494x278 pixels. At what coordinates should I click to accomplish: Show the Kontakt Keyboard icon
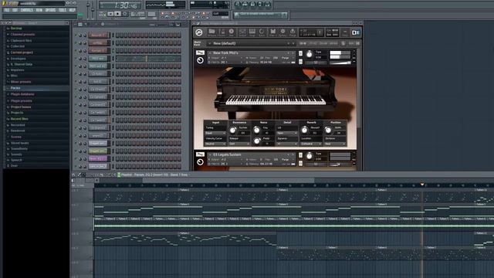click(x=252, y=32)
